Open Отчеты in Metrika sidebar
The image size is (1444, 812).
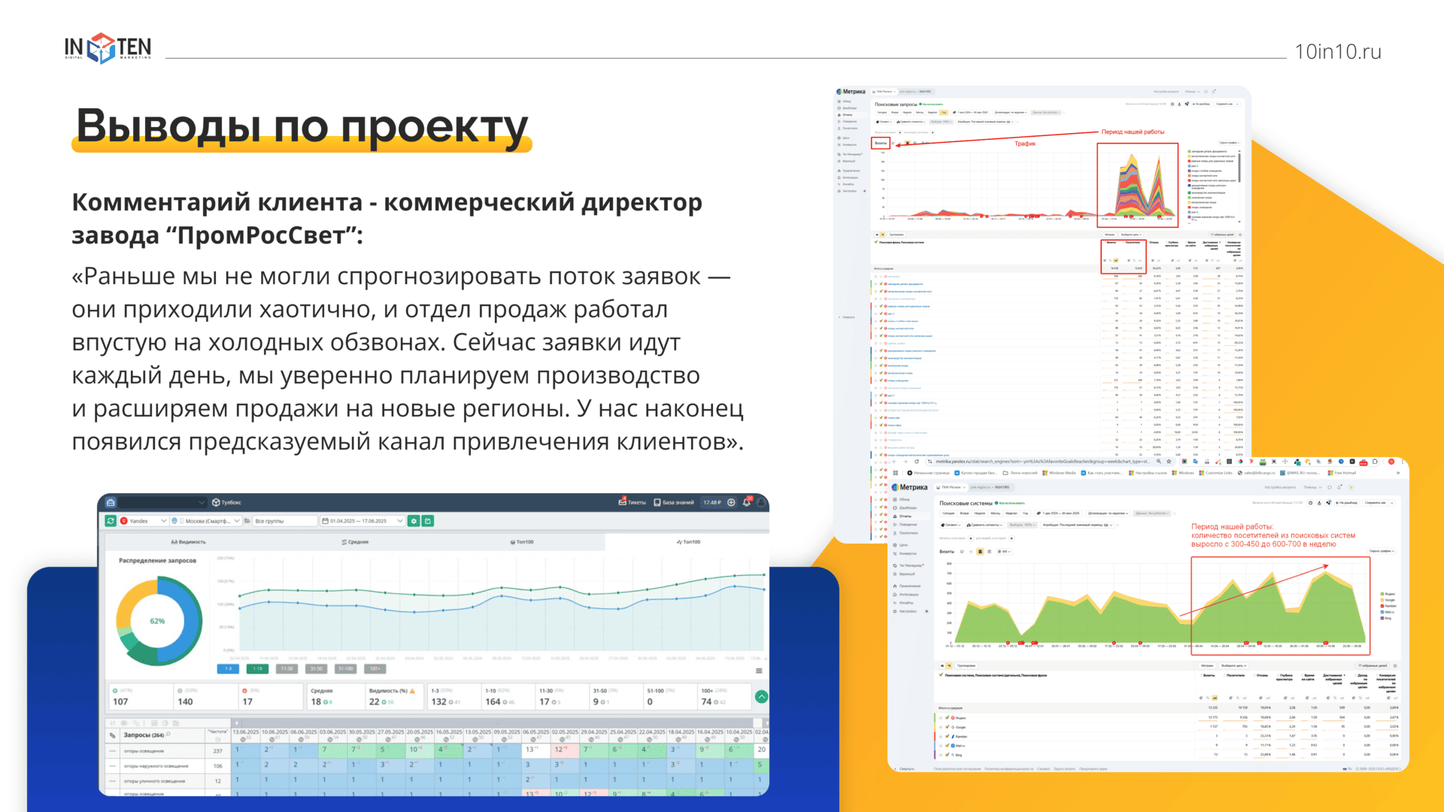point(905,516)
